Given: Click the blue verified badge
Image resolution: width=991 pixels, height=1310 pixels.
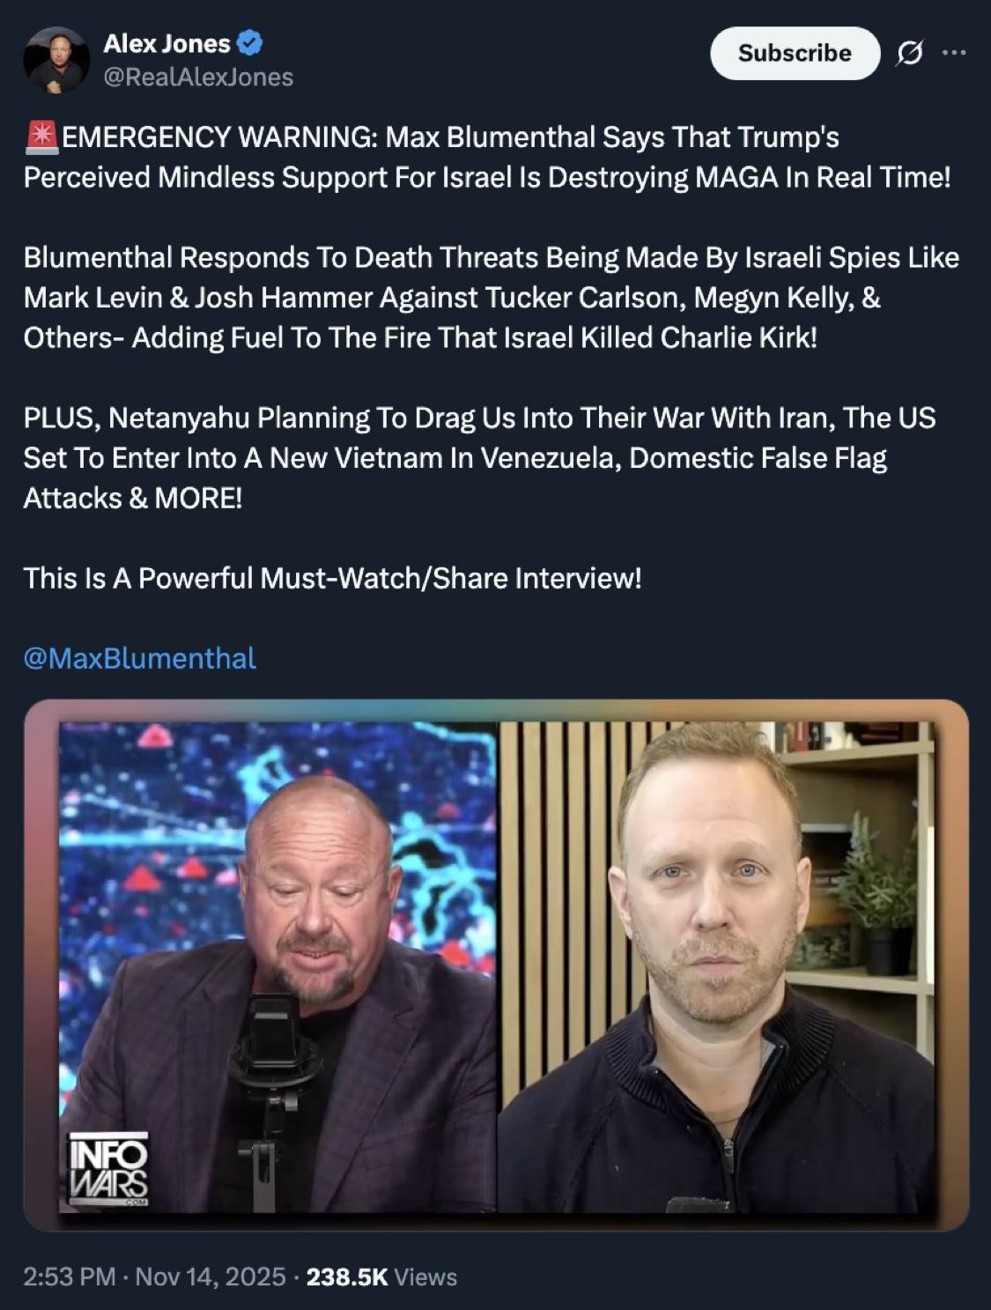Looking at the screenshot, I should [x=250, y=42].
